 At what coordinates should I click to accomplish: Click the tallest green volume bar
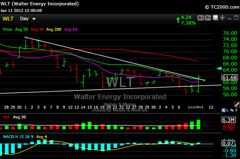click(x=198, y=125)
